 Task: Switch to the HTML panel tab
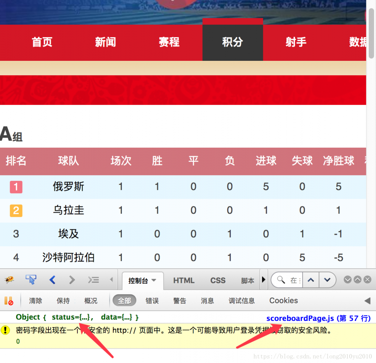coord(184,280)
